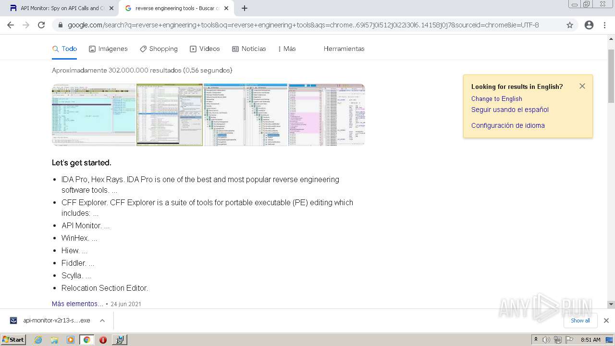
Task: Reload the Google search page
Action: point(41,25)
